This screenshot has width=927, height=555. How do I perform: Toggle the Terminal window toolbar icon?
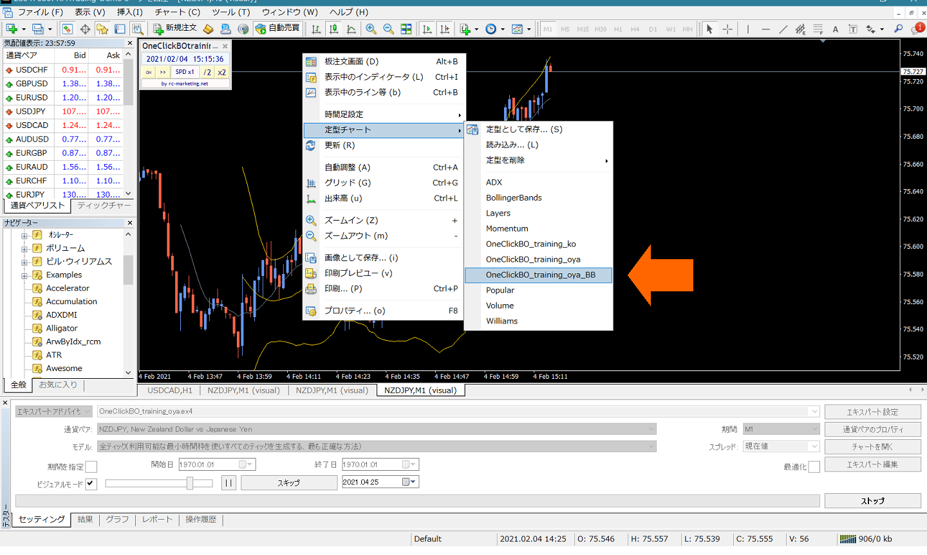[x=120, y=29]
